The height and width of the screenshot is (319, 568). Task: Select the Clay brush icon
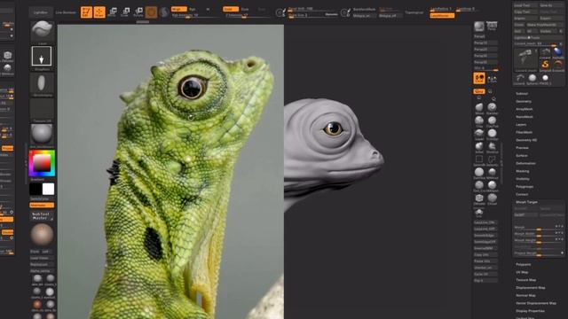tap(479, 121)
